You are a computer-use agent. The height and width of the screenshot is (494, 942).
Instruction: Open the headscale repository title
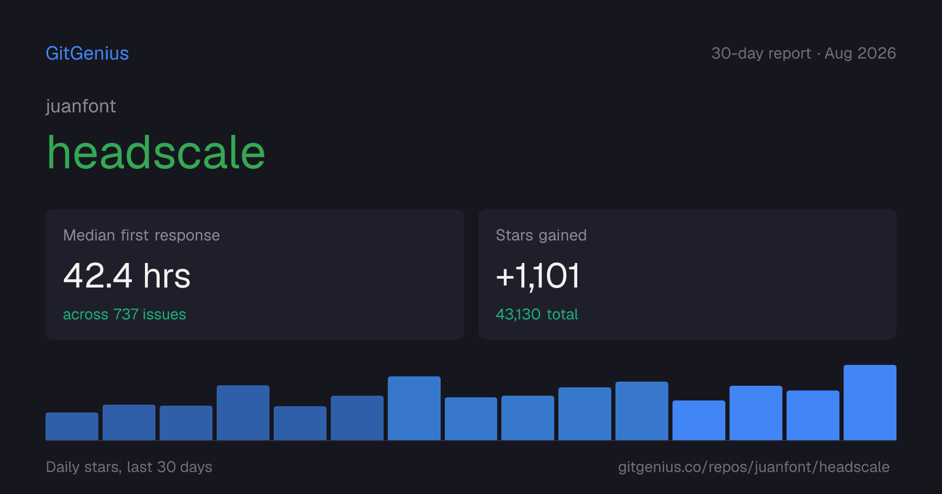(156, 152)
